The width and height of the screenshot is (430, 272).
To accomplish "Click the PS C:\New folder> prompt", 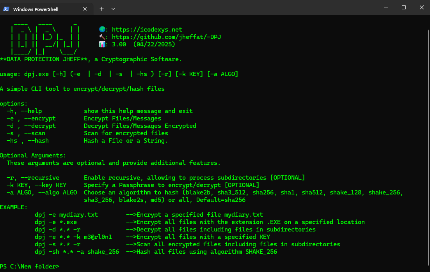I will tap(30, 266).
